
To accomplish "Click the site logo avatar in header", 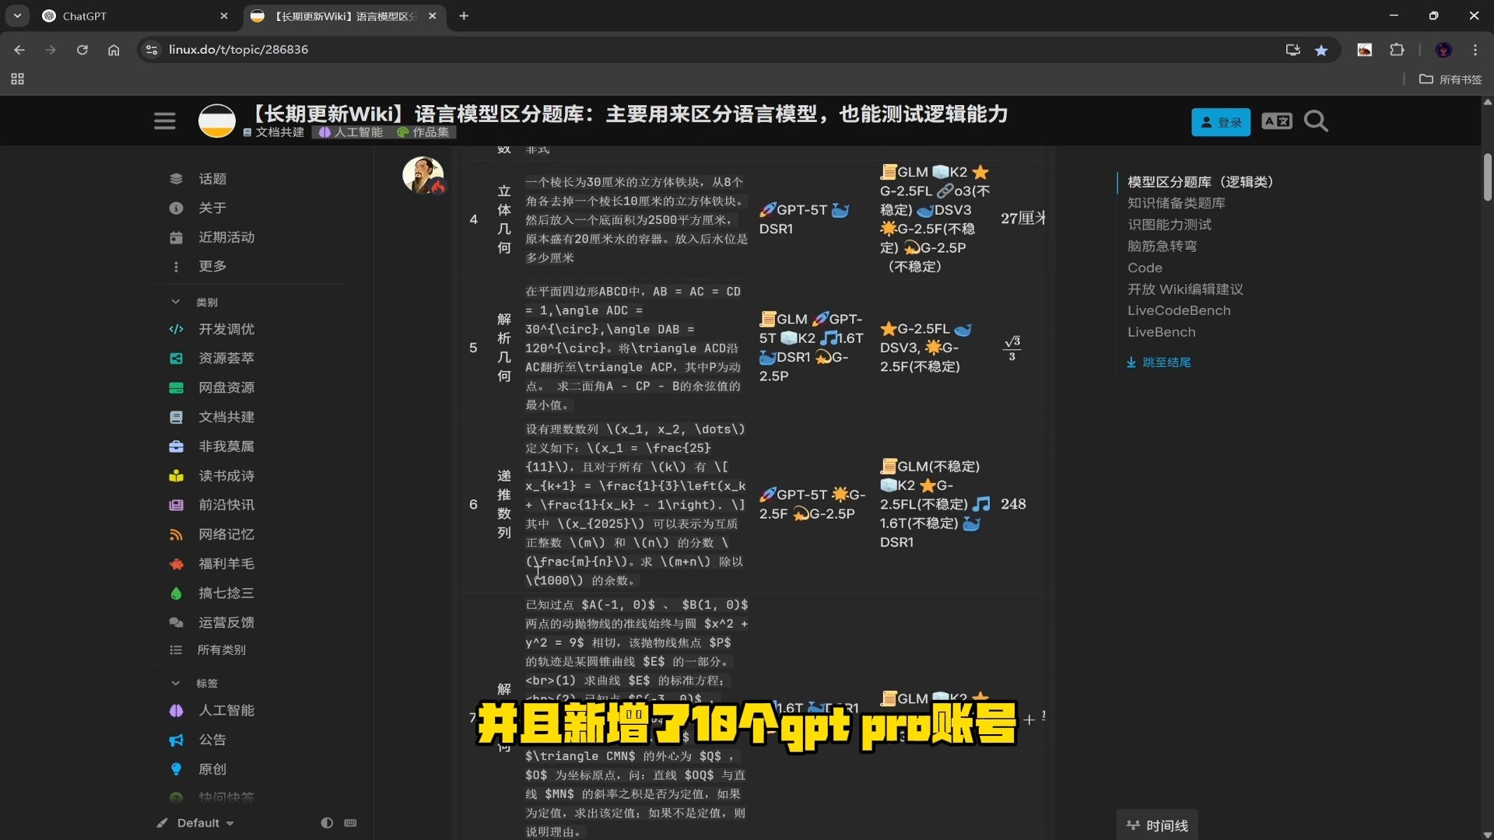I will (217, 121).
